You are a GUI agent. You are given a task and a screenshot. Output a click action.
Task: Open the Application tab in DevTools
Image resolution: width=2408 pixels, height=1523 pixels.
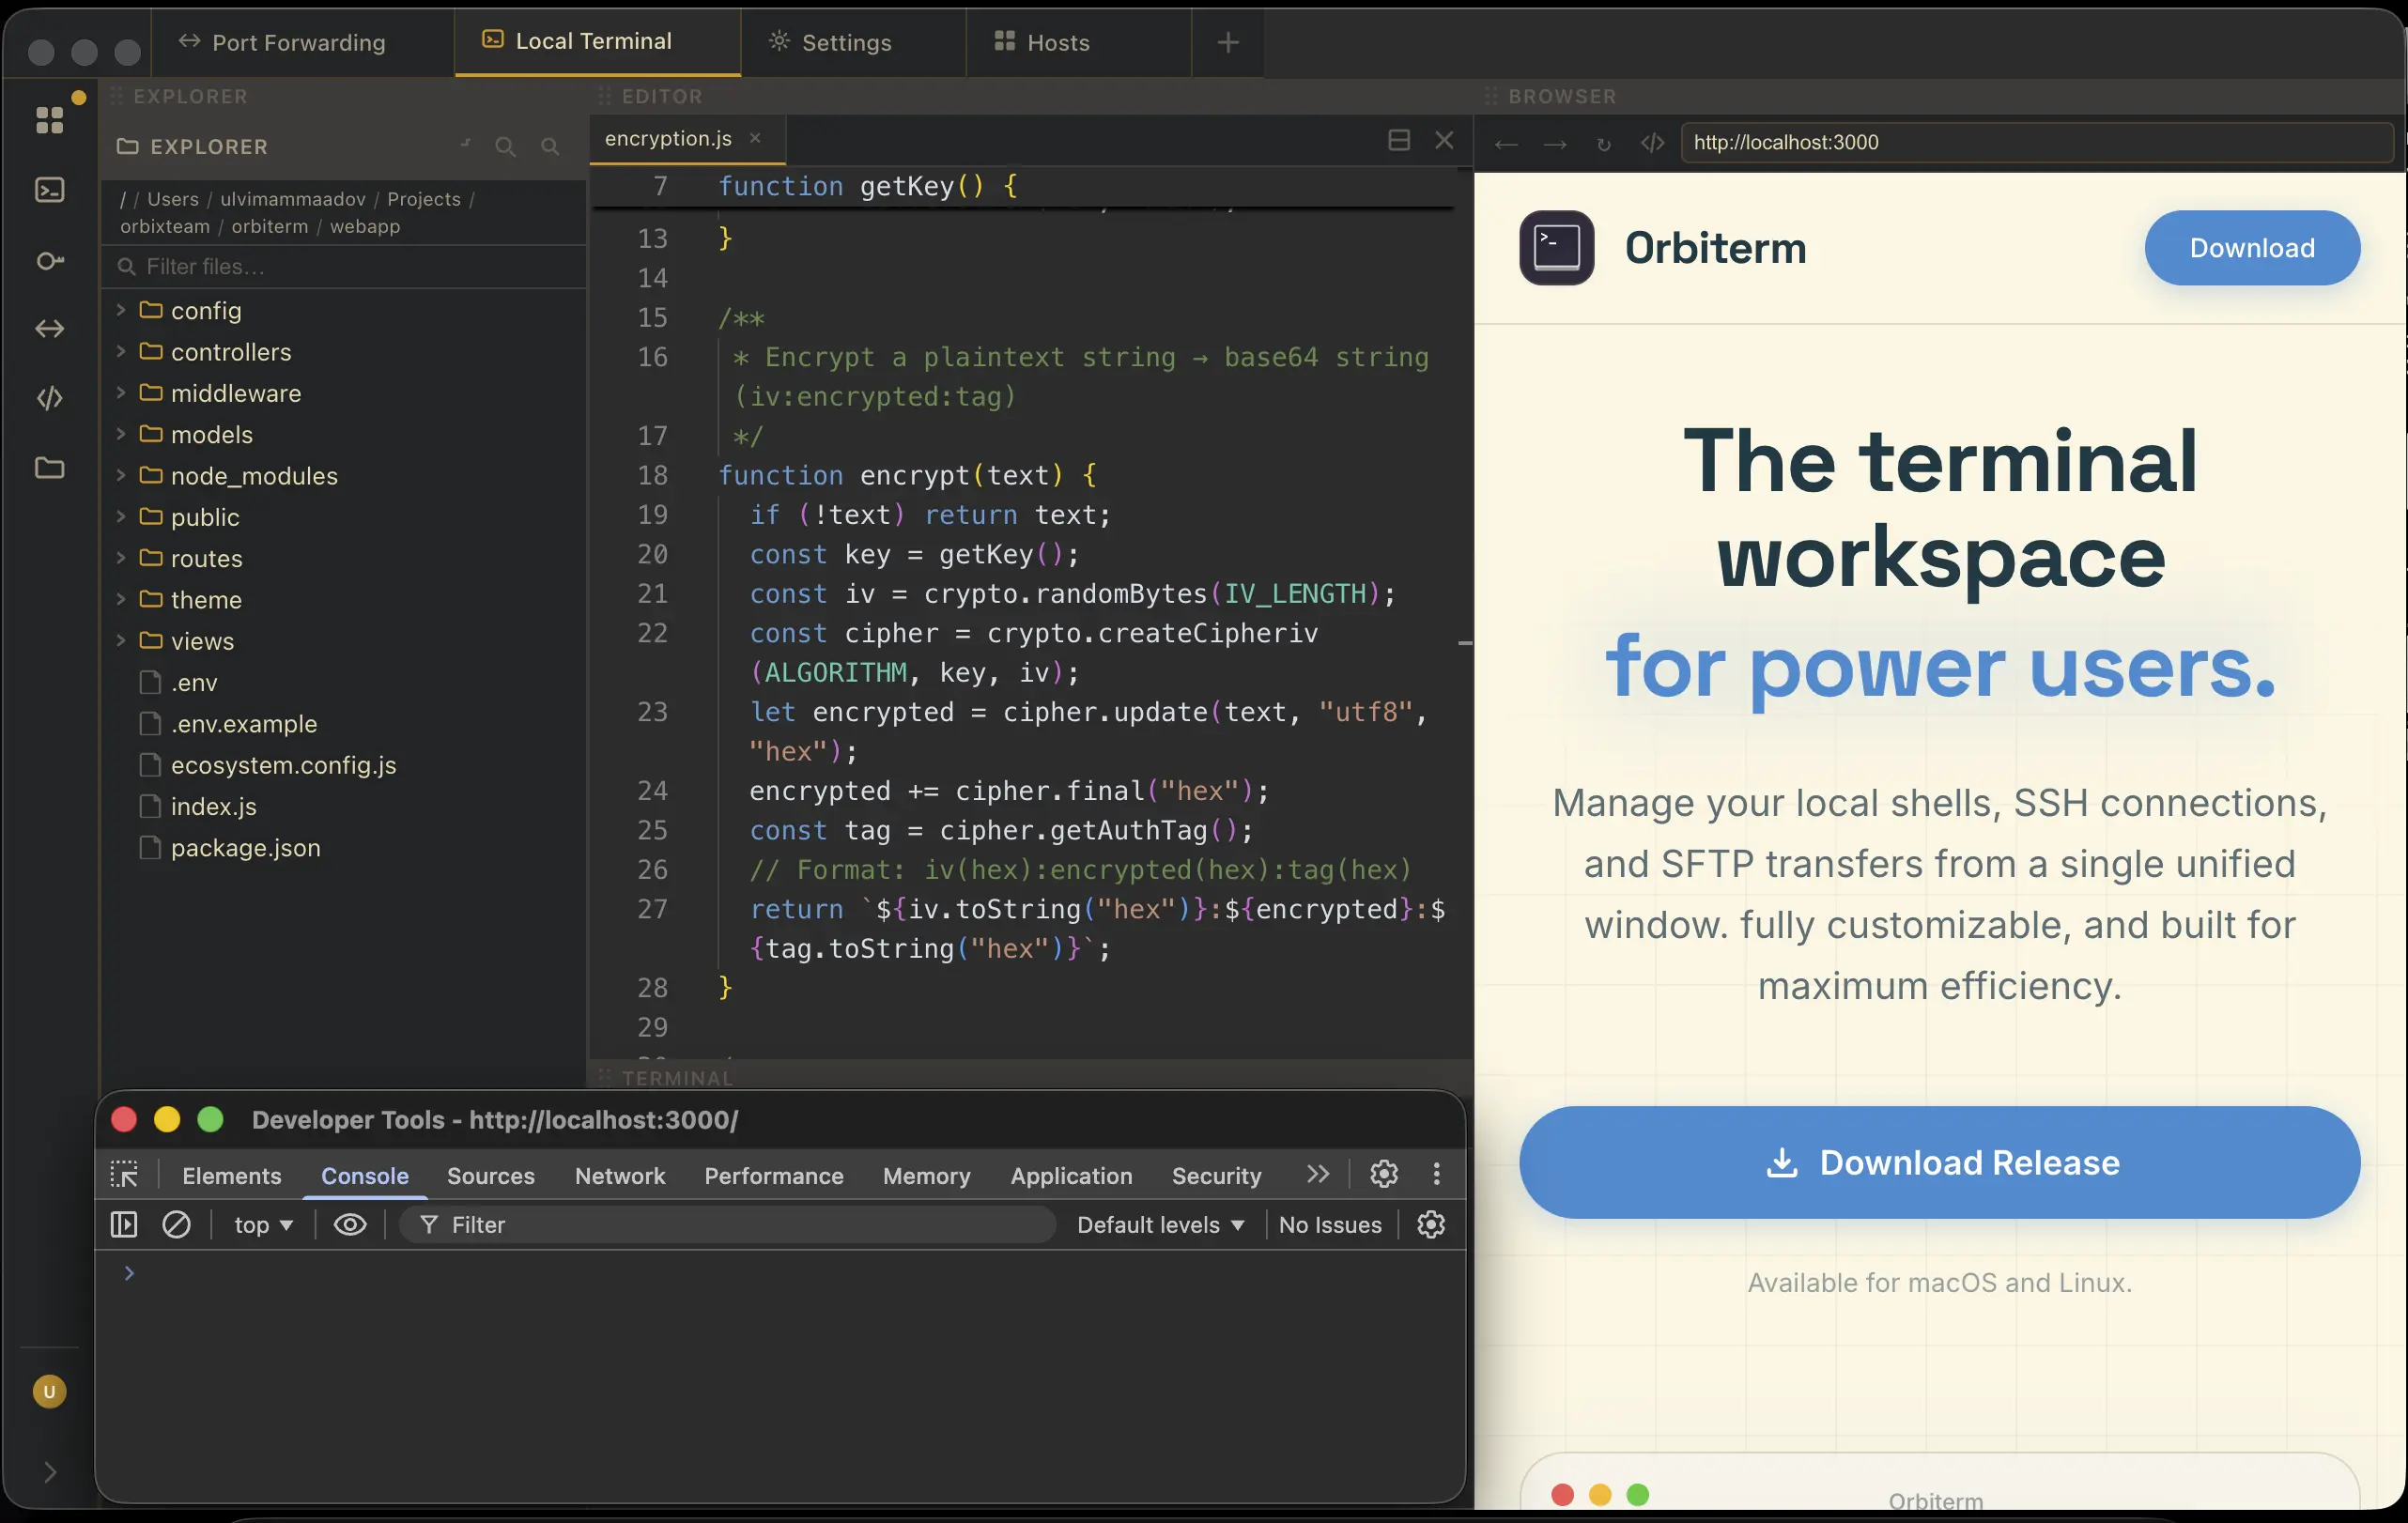tap(1071, 1175)
